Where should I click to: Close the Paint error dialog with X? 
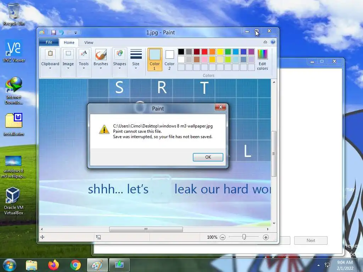220,107
